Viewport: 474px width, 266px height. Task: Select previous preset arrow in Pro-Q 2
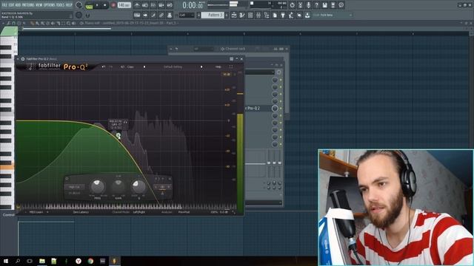pyautogui.click(x=144, y=66)
